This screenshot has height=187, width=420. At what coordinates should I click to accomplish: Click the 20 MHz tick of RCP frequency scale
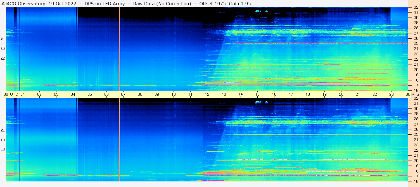coord(416,70)
